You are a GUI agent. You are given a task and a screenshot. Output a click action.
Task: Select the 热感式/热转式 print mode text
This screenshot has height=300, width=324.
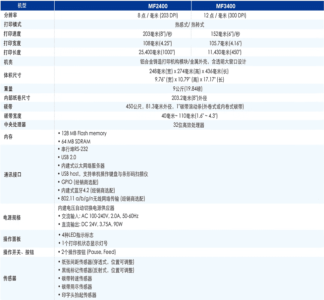[189, 25]
